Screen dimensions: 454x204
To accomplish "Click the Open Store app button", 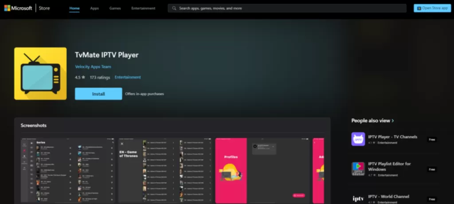I will click(x=432, y=8).
